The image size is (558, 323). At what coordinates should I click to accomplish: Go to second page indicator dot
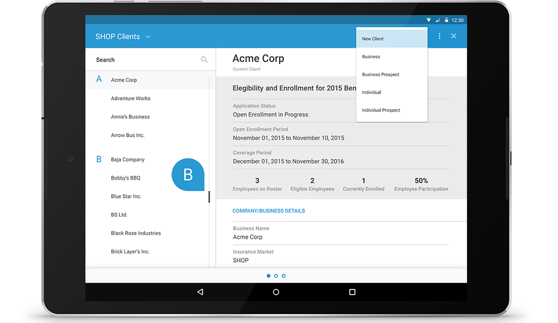pyautogui.click(x=276, y=276)
